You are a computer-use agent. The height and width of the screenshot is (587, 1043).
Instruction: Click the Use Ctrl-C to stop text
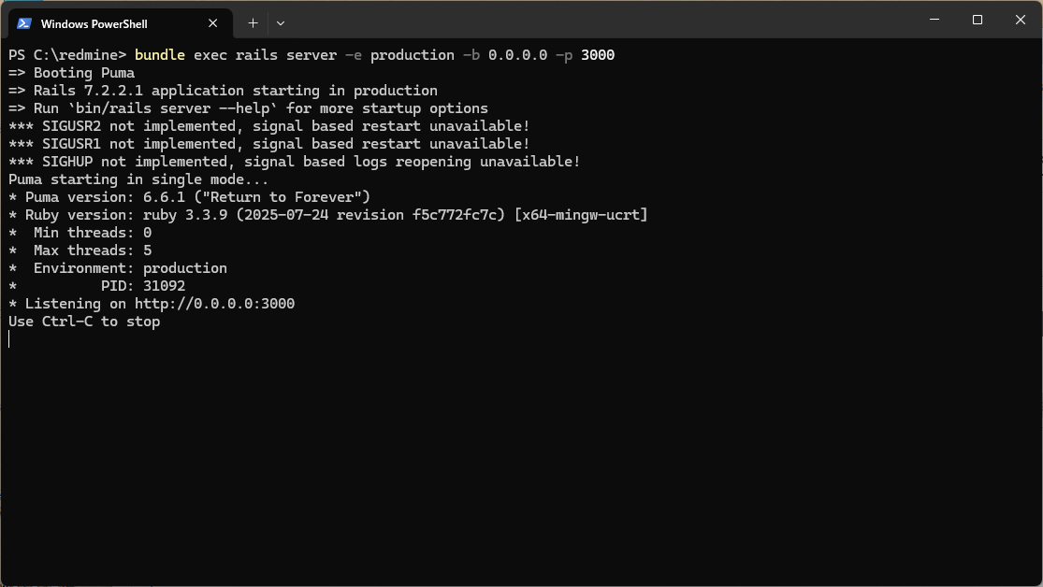click(84, 321)
